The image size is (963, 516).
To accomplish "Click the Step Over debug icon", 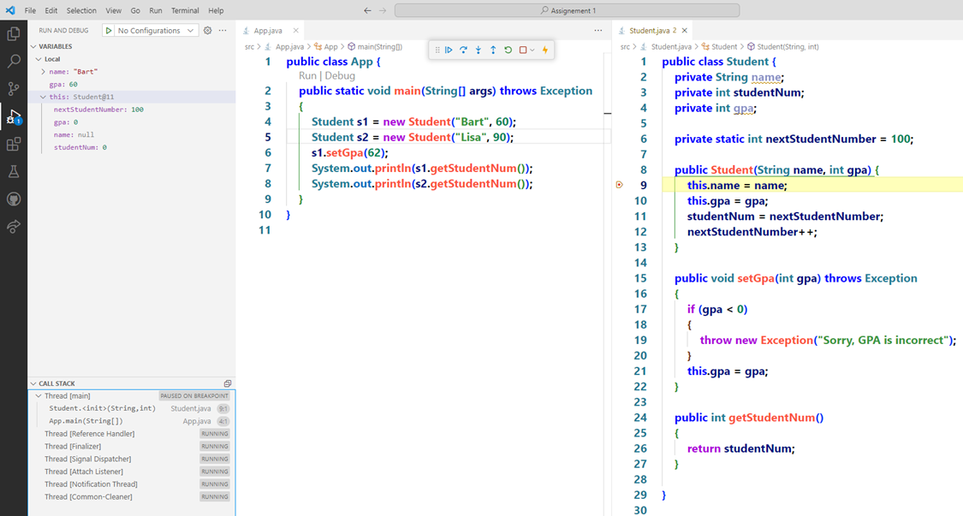I will 463,50.
